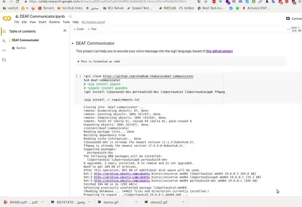This screenshot has width=302, height=207.
Task: Click the '# This is formatted as code' cell
Action: coord(181,61)
